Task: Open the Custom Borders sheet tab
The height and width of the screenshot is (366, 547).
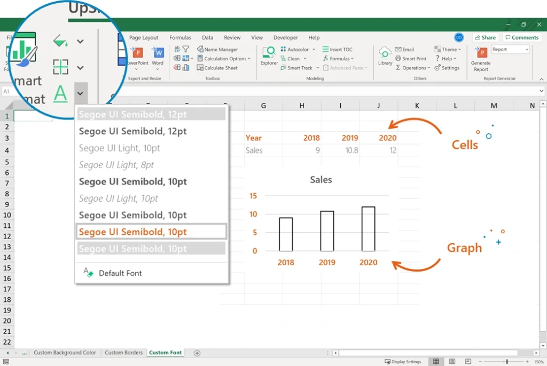Action: [x=123, y=353]
